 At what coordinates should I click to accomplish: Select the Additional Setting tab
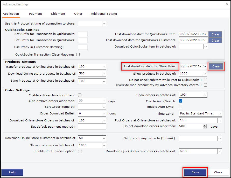point(104,14)
